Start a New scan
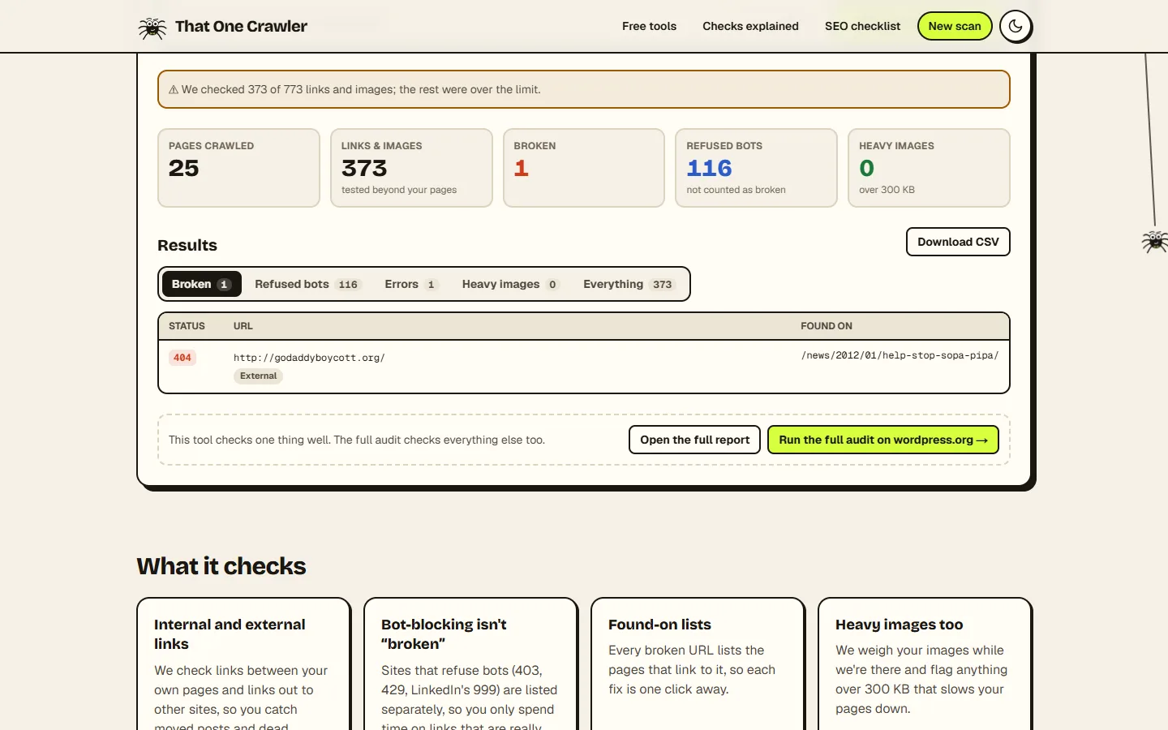Image resolution: width=1168 pixels, height=730 pixels. click(x=955, y=26)
